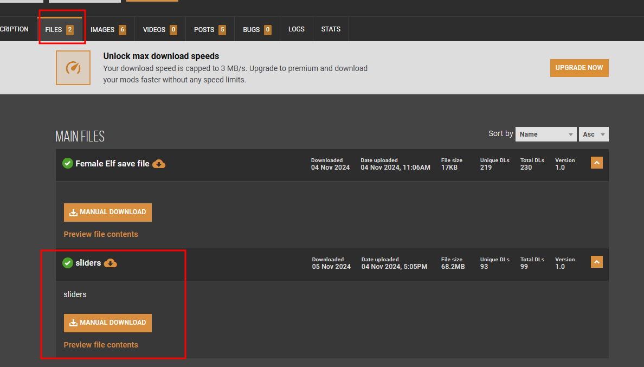Click Upgrade Now button
This screenshot has height=367, width=644.
coord(579,68)
